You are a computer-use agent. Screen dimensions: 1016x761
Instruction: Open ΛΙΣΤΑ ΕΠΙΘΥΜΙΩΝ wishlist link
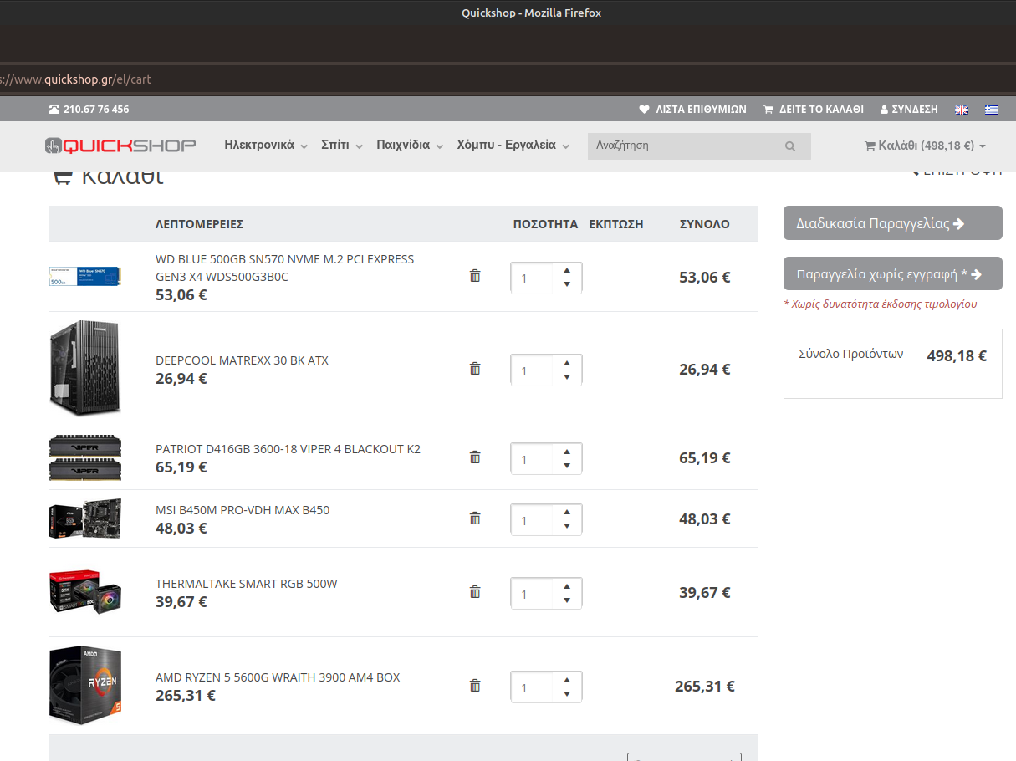tap(692, 110)
